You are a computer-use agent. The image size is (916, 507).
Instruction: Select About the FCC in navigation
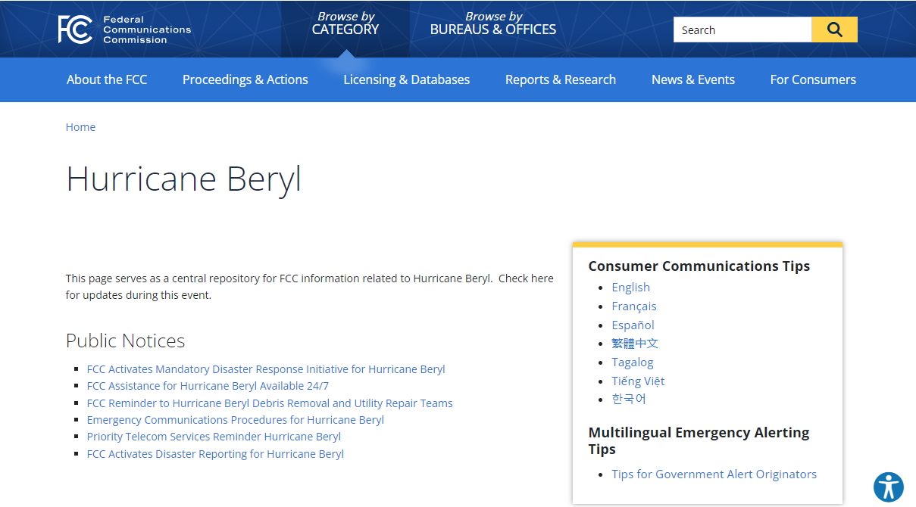coord(107,79)
